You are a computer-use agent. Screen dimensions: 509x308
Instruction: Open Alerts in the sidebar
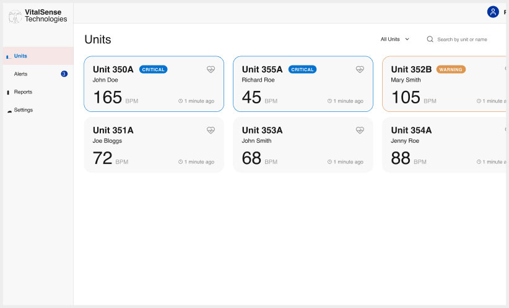tap(20, 74)
